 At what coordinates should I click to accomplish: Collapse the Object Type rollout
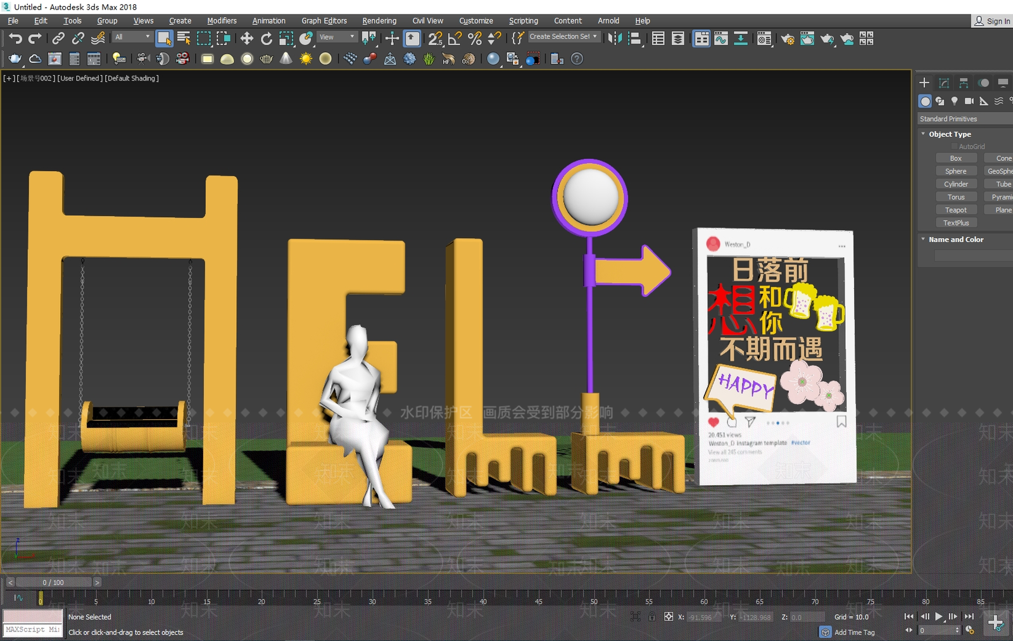pos(923,134)
